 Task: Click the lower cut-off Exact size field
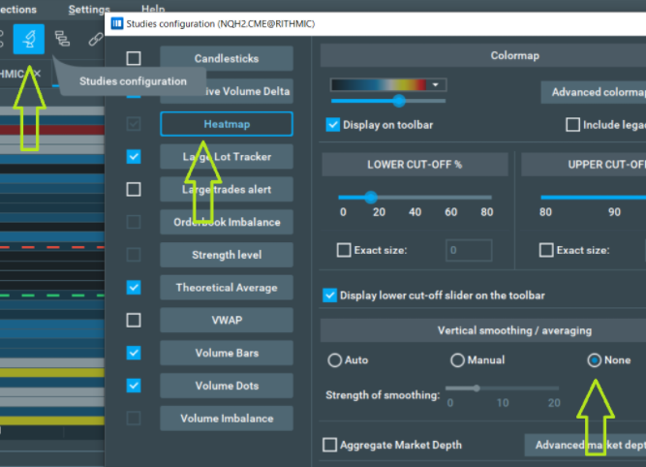470,251
